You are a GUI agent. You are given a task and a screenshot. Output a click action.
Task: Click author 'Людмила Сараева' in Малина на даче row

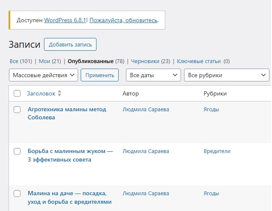coord(146,194)
